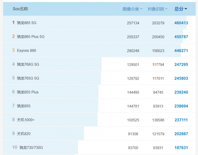Select 骁龙765G 5G row name
This screenshot has height=155, width=198.
click(x=28, y=78)
